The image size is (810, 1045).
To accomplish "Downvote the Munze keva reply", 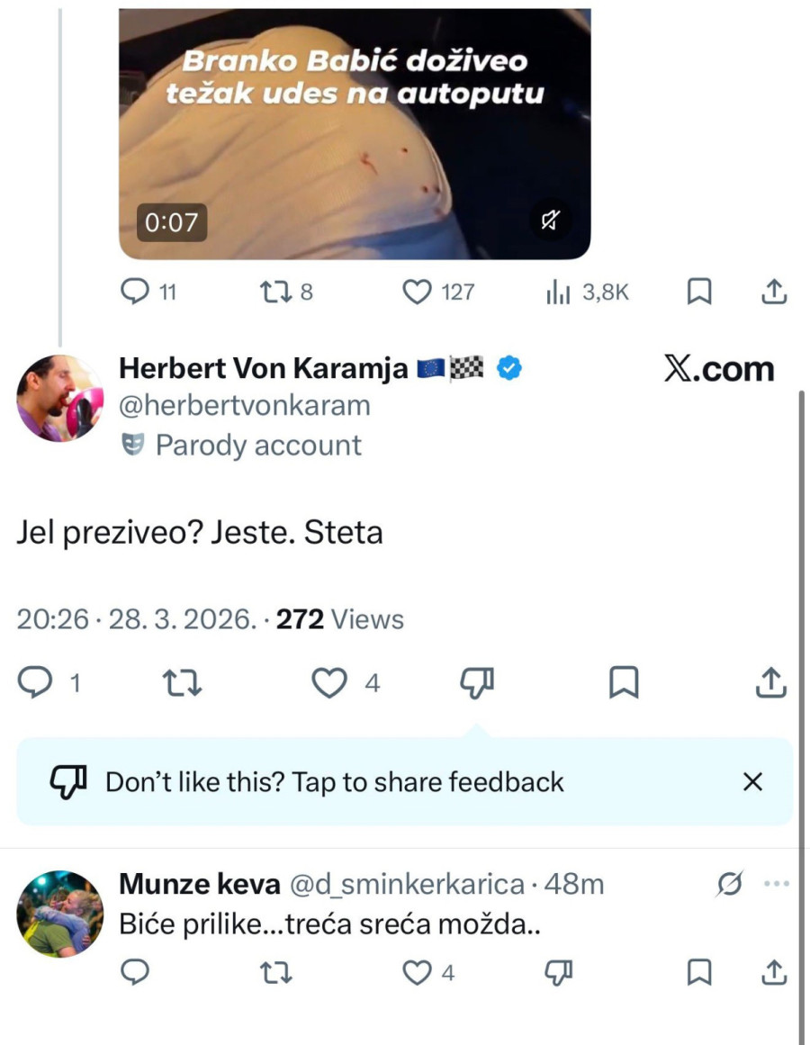I will point(559,972).
